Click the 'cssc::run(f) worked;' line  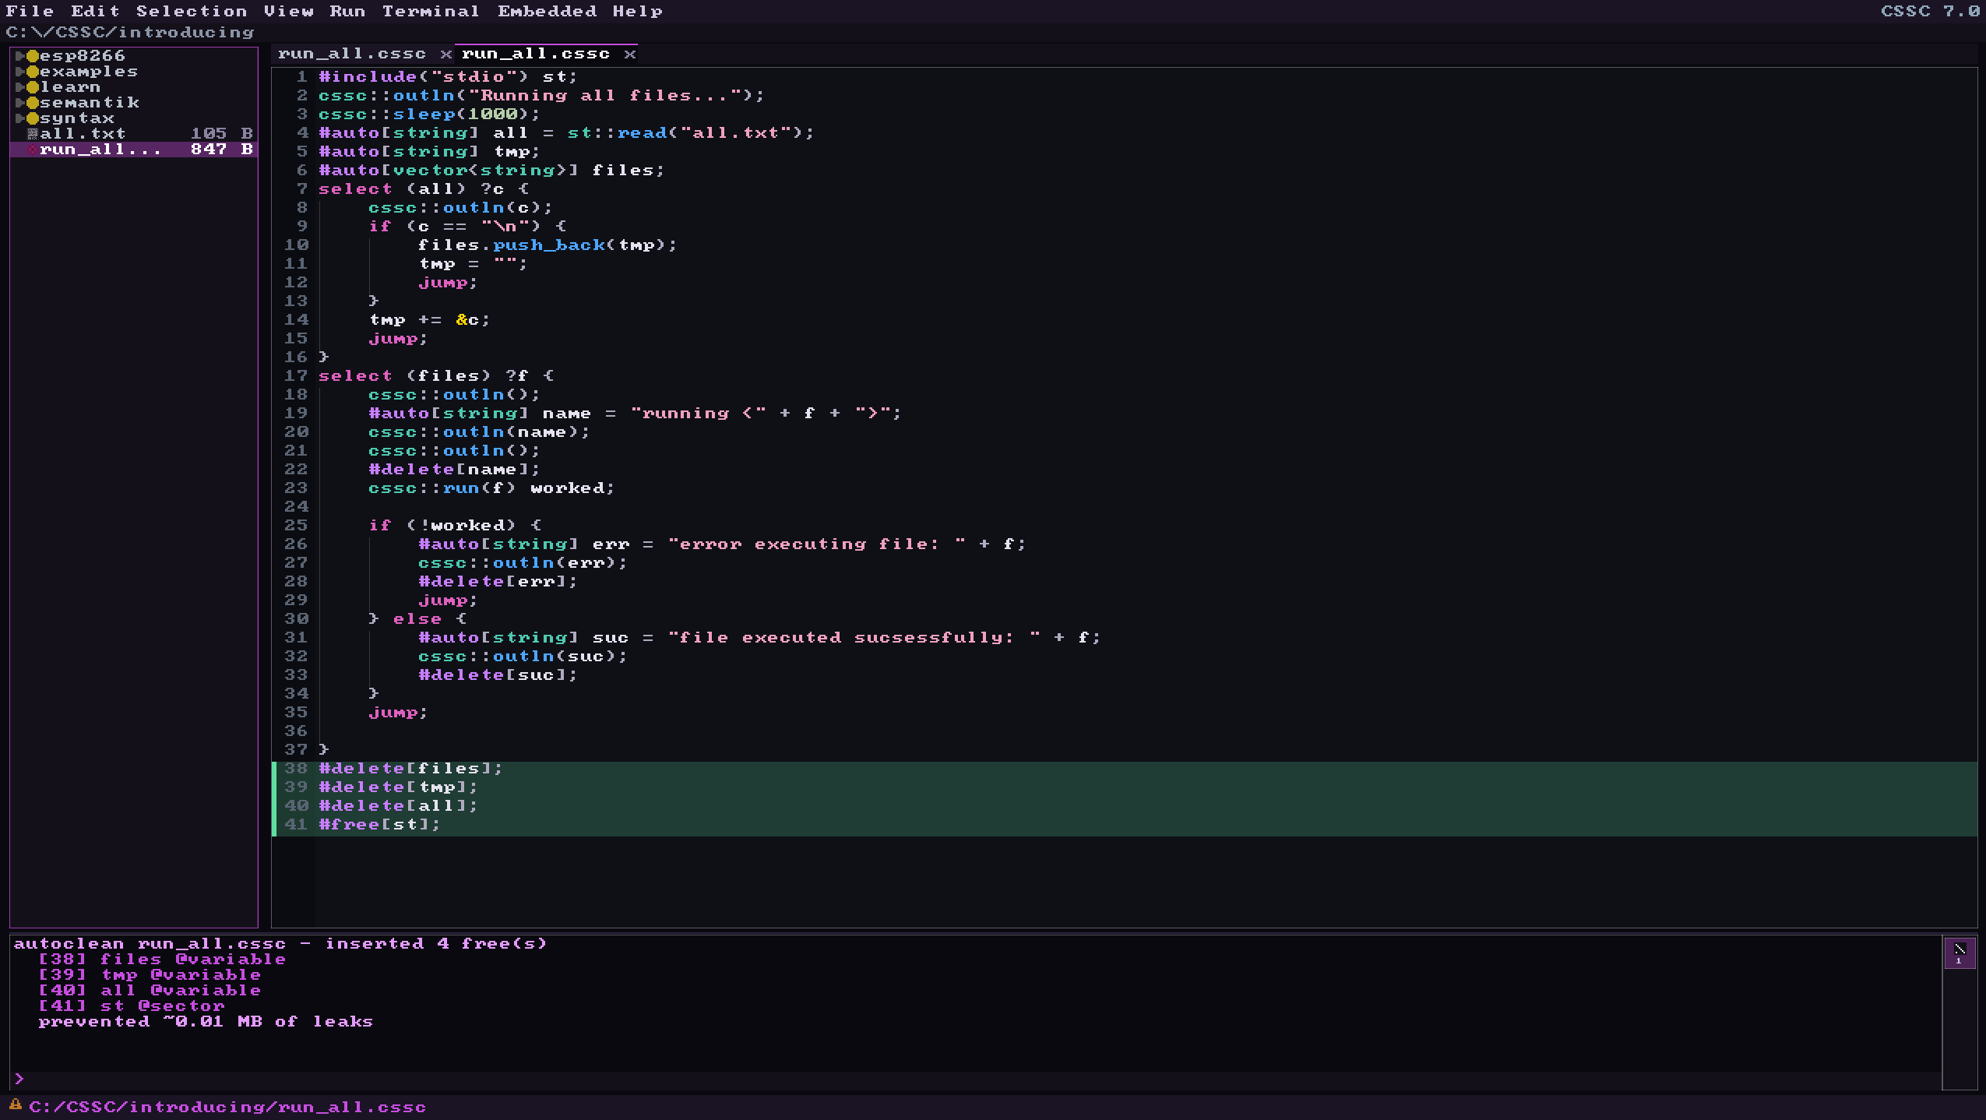491,488
